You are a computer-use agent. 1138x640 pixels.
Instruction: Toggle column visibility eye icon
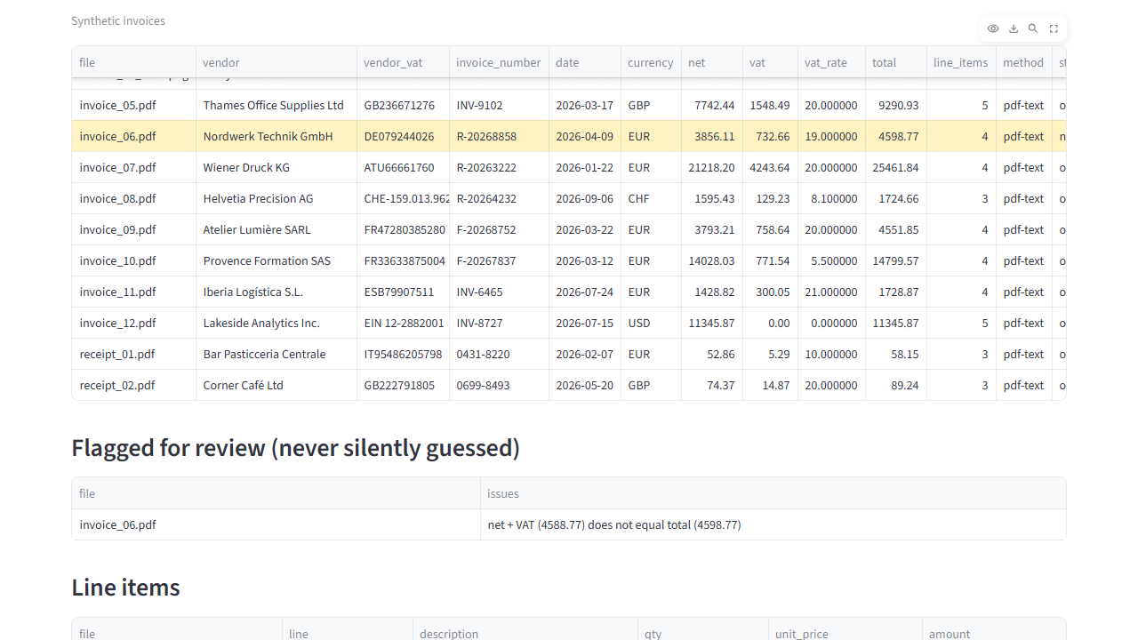pyautogui.click(x=993, y=28)
